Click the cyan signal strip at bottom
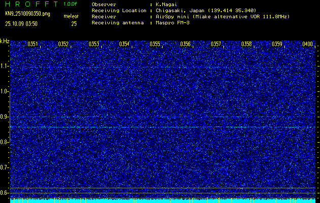This screenshot has height=203, width=320. click(x=163, y=201)
